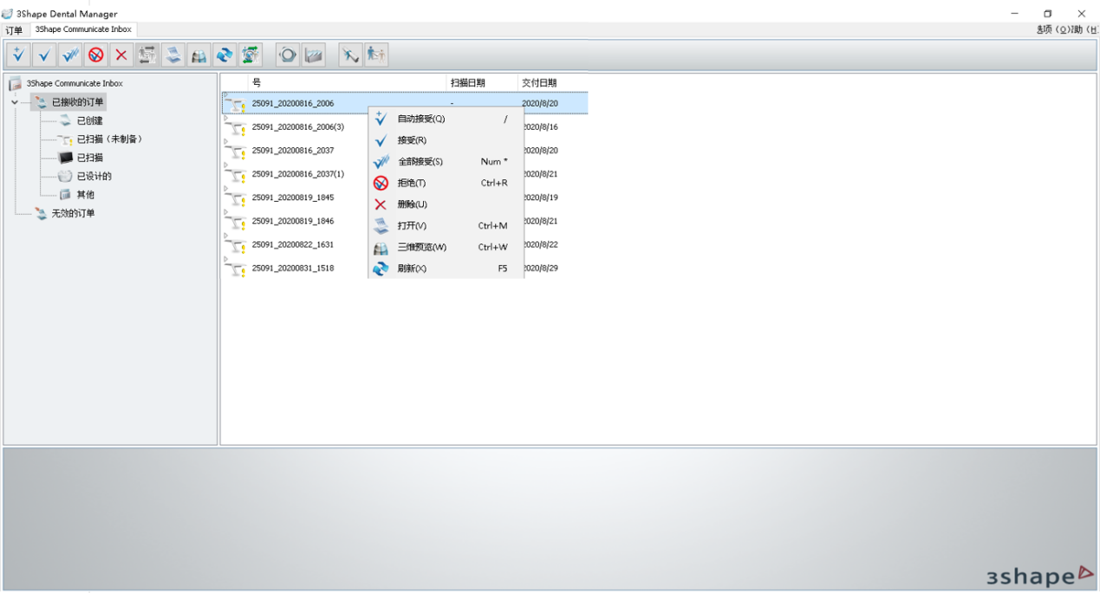Expand order row 25091_20200822_1631 triangle
1100x593 pixels.
(225, 235)
